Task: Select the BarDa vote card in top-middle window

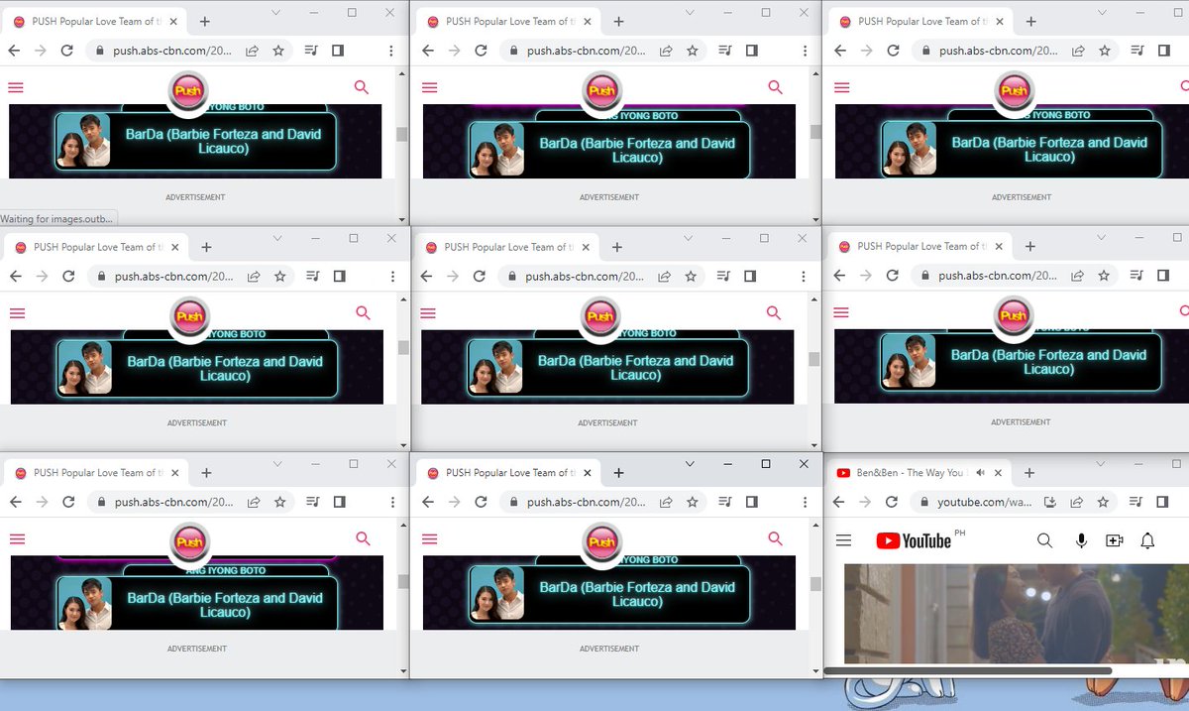Action: [608, 150]
